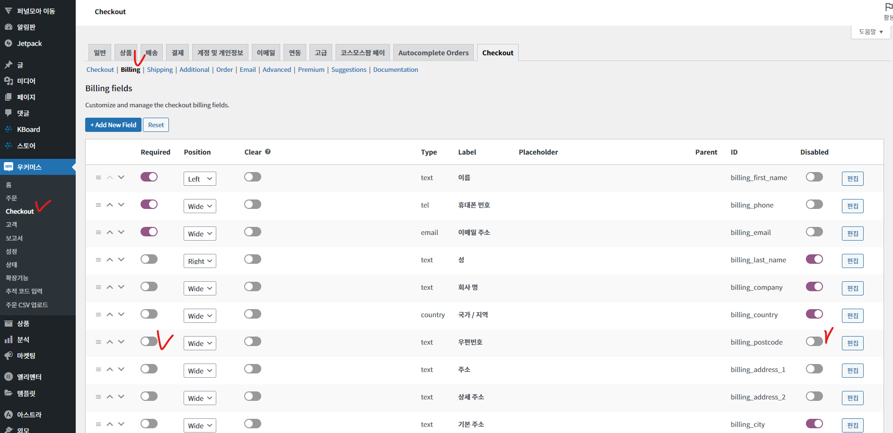893x433 pixels.
Task: Open 주문 CSV 업로드 submenu item
Action: tap(27, 305)
